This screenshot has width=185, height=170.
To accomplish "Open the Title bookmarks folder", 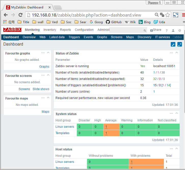I will point(23,22).
